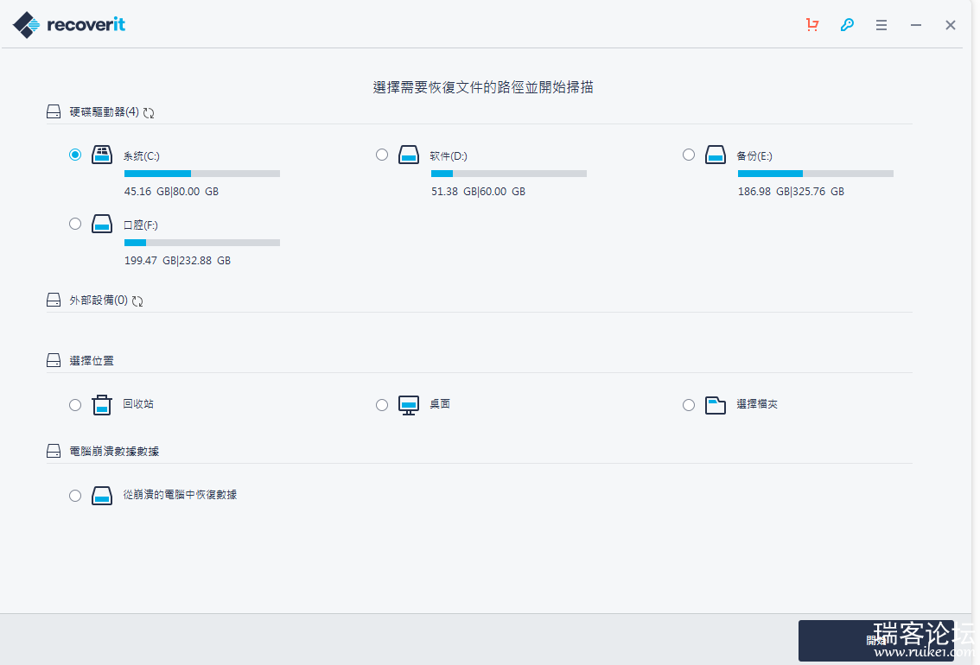This screenshot has width=980, height=665.
Task: Click the 硬碟驅動器(4) section header
Action: click(x=105, y=111)
